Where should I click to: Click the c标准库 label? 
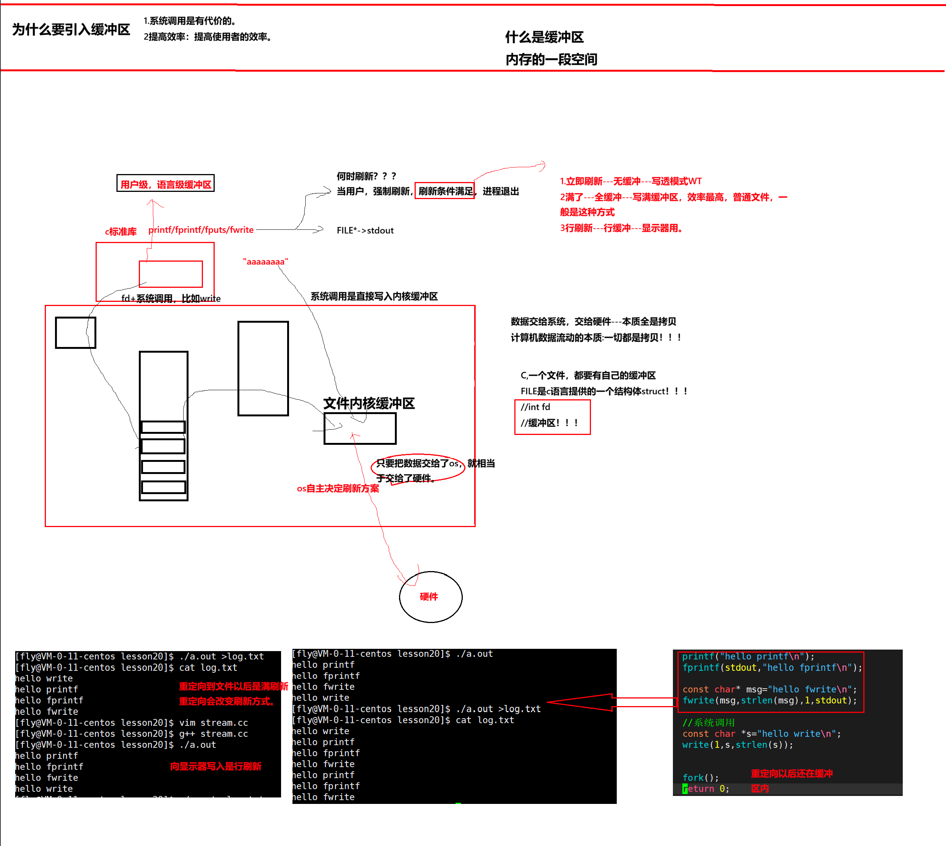coord(120,231)
